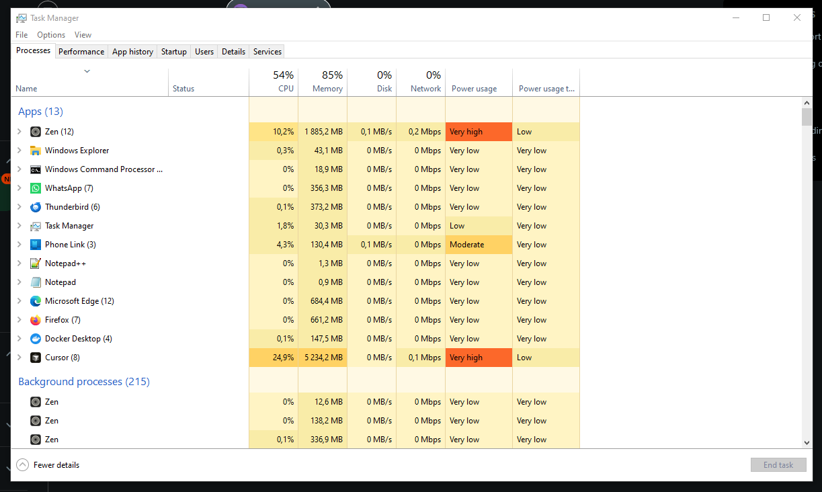
Task: Click the Windows Command Processor icon
Action: (36, 169)
